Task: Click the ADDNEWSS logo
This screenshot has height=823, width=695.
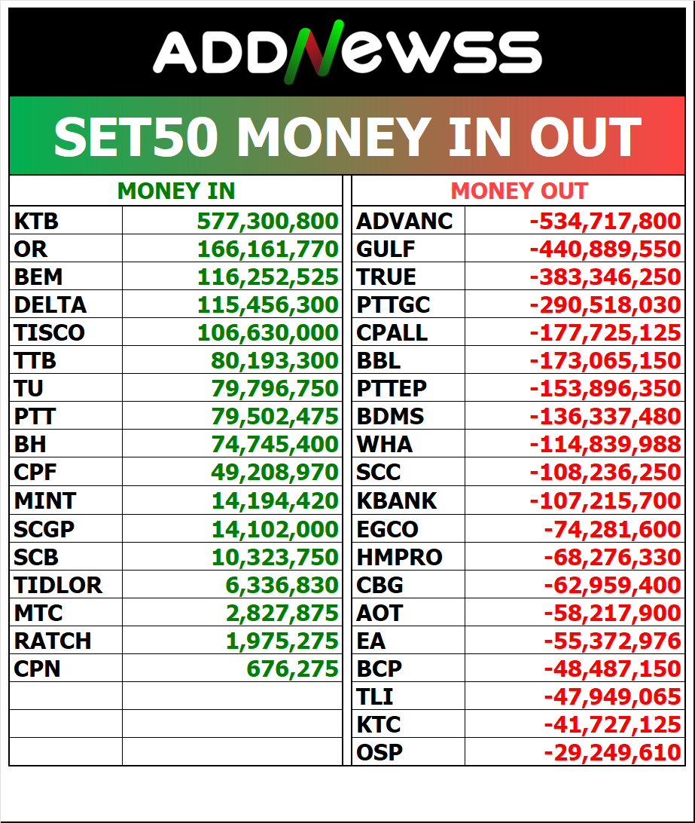Action: (x=347, y=52)
